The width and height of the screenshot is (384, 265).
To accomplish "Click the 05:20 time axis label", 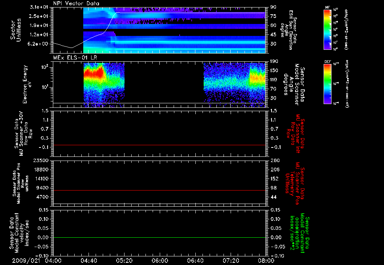I will pos(124,261).
